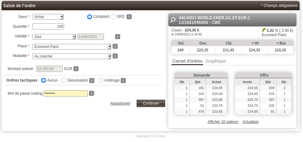This screenshot has height=142, width=303.
Task: Select the Comptant radio button
Action: 90,17
